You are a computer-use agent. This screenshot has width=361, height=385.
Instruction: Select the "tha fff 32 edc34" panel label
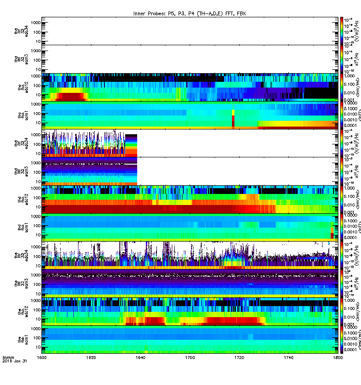(21, 31)
